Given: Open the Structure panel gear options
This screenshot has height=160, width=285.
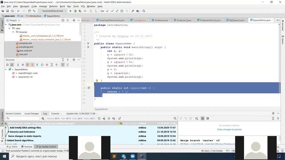Looking at the screenshot, I should pyautogui.click(x=74, y=60).
